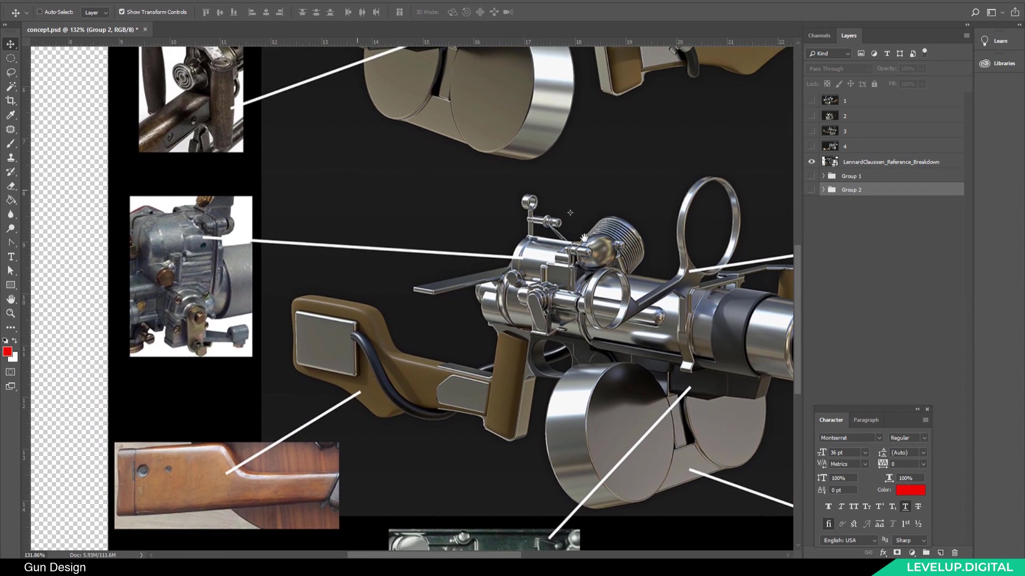
Task: Click the 3D Mode button
Action: pyautogui.click(x=427, y=12)
